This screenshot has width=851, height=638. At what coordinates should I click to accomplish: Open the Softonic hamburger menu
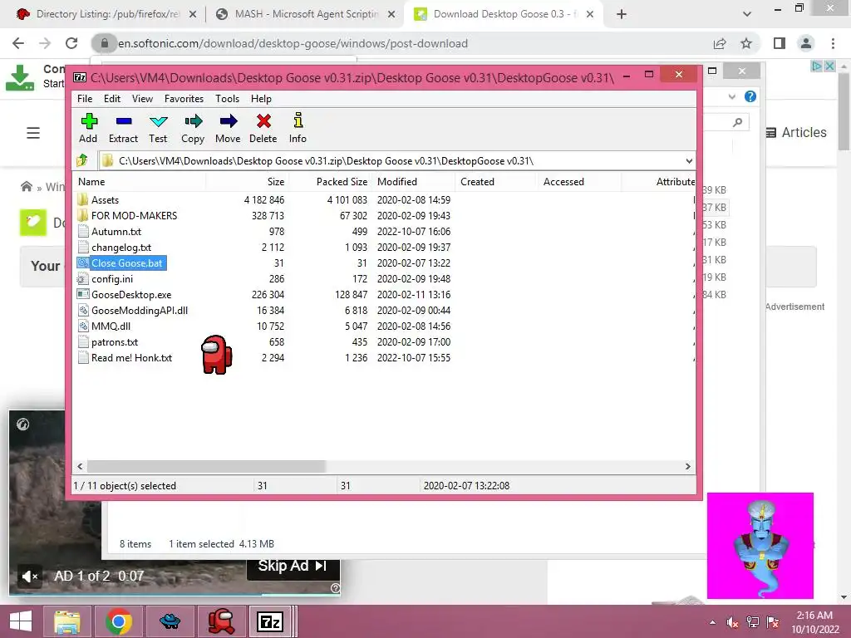click(33, 133)
